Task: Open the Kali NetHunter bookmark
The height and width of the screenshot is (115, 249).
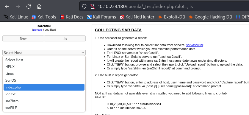Action: pyautogui.click(x=137, y=17)
